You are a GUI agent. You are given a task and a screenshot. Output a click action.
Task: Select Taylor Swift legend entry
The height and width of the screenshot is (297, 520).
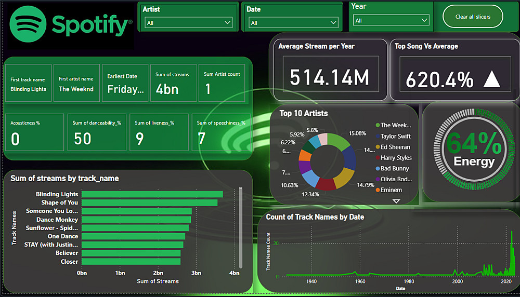[393, 136]
